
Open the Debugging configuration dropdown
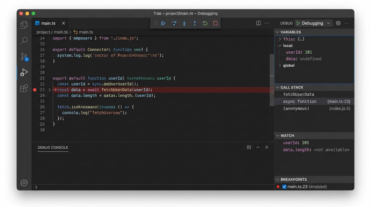(329, 23)
